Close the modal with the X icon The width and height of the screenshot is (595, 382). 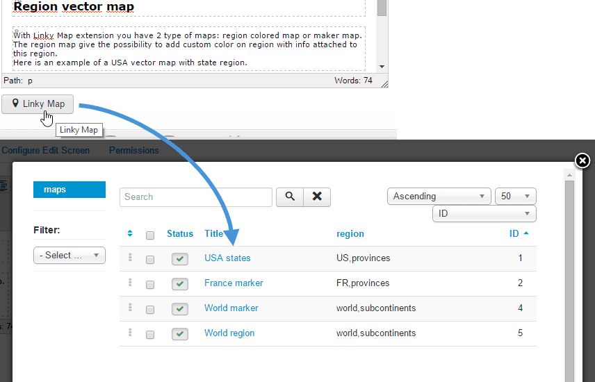click(582, 161)
